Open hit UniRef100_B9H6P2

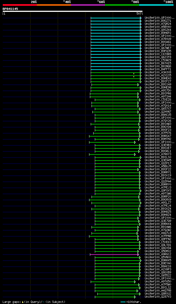coord(158,33)
